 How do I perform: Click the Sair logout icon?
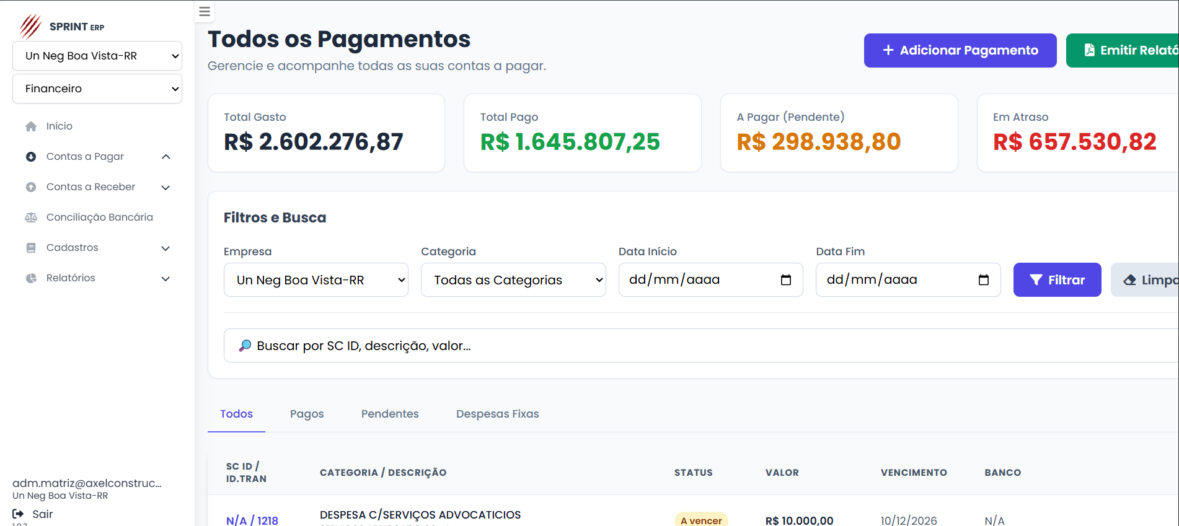(19, 514)
